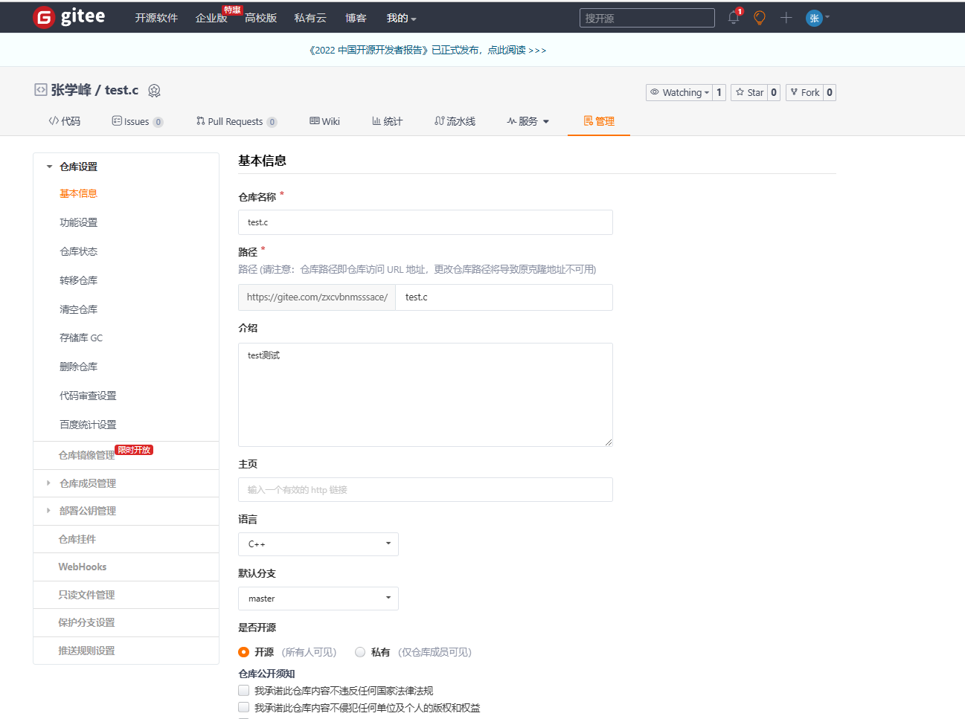Click the Watching count 1
Screen dimensions: 965x719
719,92
